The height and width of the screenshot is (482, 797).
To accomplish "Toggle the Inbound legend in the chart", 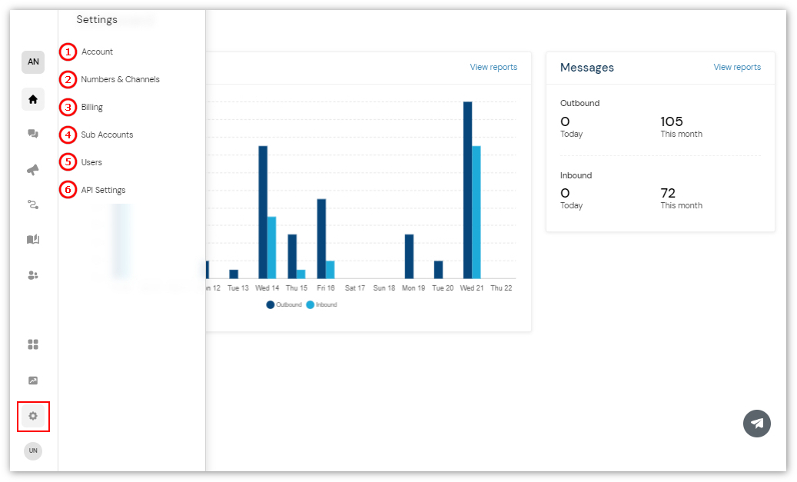I will click(x=321, y=304).
